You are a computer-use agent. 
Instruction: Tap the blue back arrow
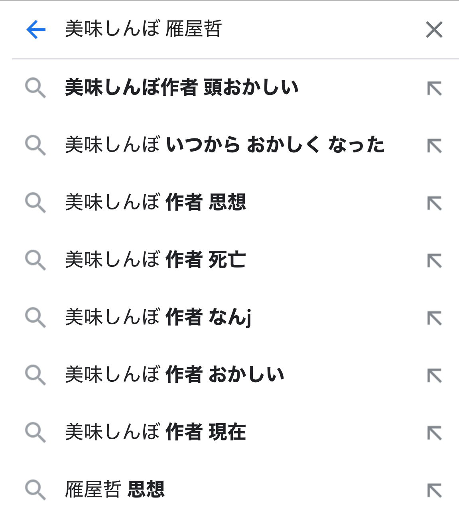click(x=36, y=30)
